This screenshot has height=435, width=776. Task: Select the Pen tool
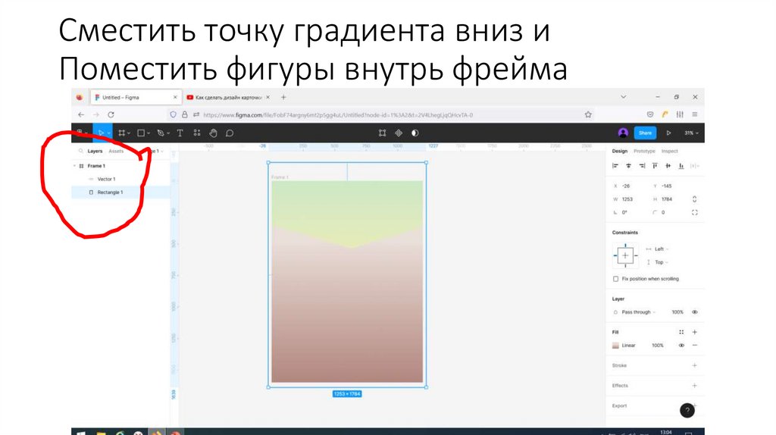[161, 133]
